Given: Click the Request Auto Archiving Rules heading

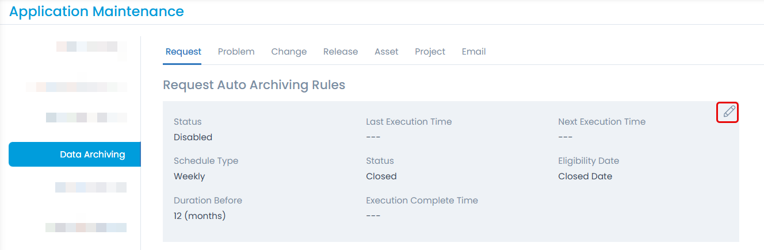Looking at the screenshot, I should click(254, 85).
